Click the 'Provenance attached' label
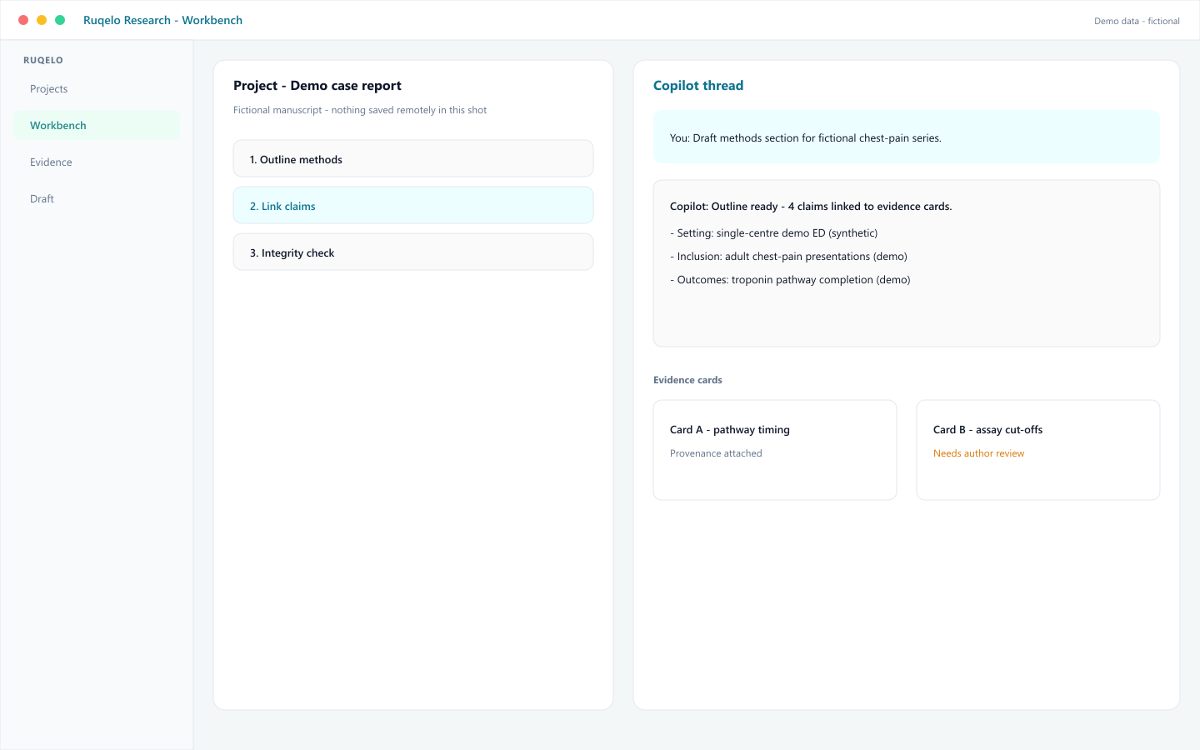Image resolution: width=1200 pixels, height=750 pixels. coord(716,453)
